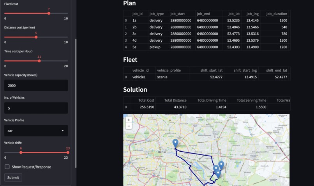Viewport: 314px width, 186px height.
Task: Click the map zoom in plus button
Action: 129,120
